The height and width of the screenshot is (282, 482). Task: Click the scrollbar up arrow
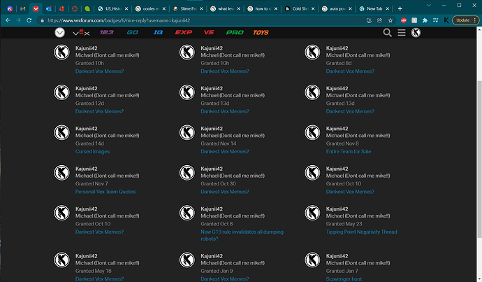pyautogui.click(x=479, y=29)
